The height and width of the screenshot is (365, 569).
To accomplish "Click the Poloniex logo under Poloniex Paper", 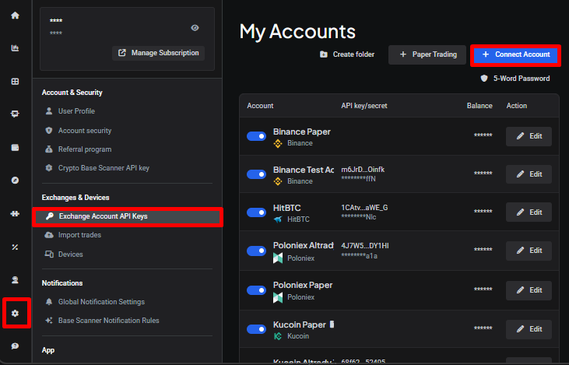I will [278, 297].
